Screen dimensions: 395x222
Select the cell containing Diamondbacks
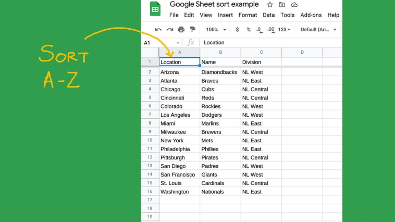(220, 72)
